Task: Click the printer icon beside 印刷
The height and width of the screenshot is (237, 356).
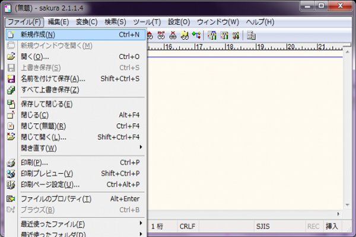Action: 10,162
